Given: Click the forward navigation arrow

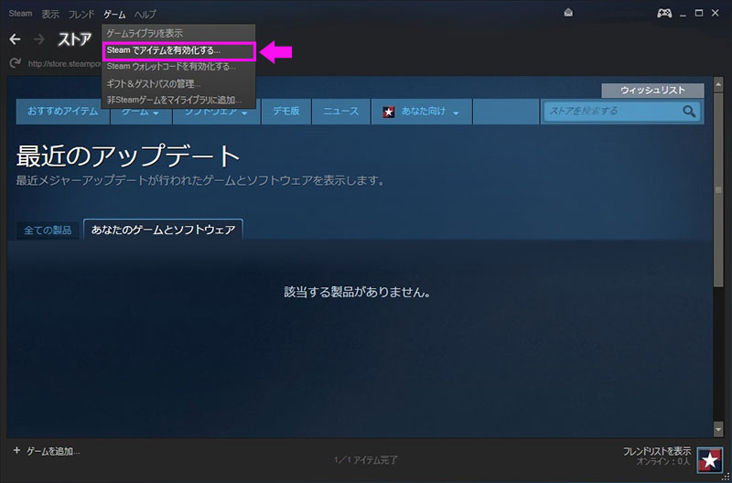Looking at the screenshot, I should coord(39,40).
